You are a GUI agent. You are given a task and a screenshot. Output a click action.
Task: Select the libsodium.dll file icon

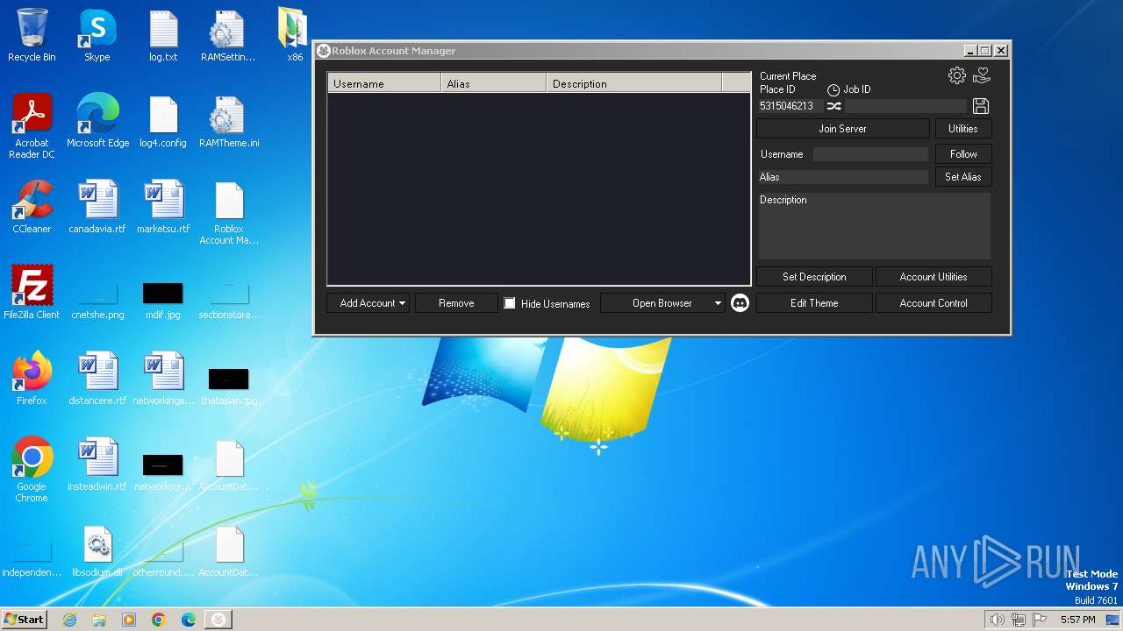coord(97,550)
